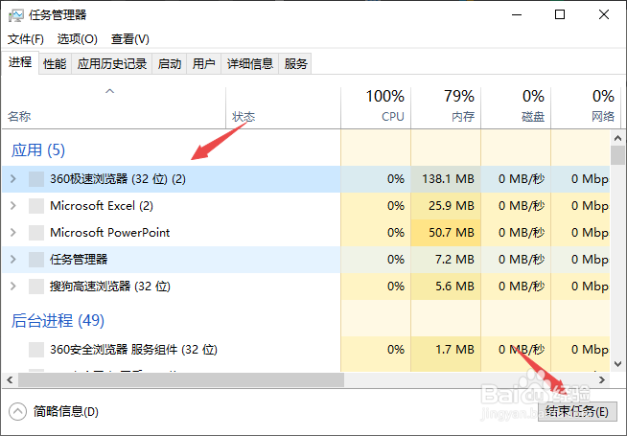
Task: Click the 360安全浏览器 服务组件 process icon
Action: coord(36,350)
